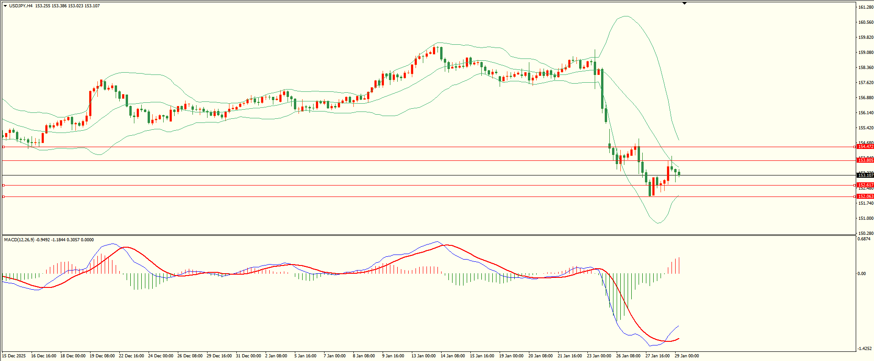Click the most recent candlestick on chart
874x361 pixels.
(679, 173)
